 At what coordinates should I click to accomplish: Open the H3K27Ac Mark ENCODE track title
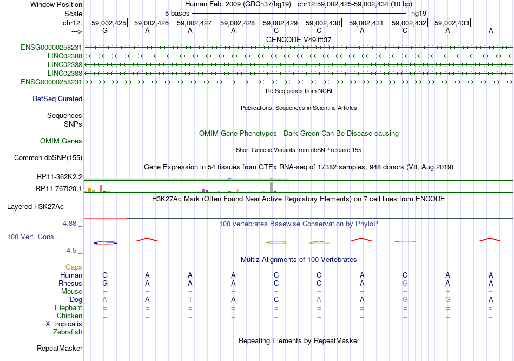pyautogui.click(x=299, y=199)
